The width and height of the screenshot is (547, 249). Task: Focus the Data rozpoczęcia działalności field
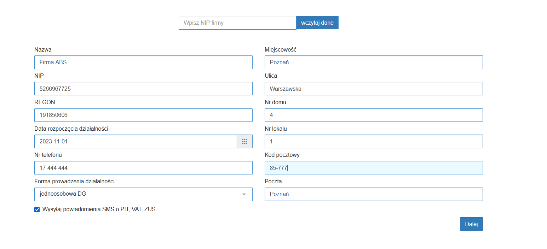135,141
